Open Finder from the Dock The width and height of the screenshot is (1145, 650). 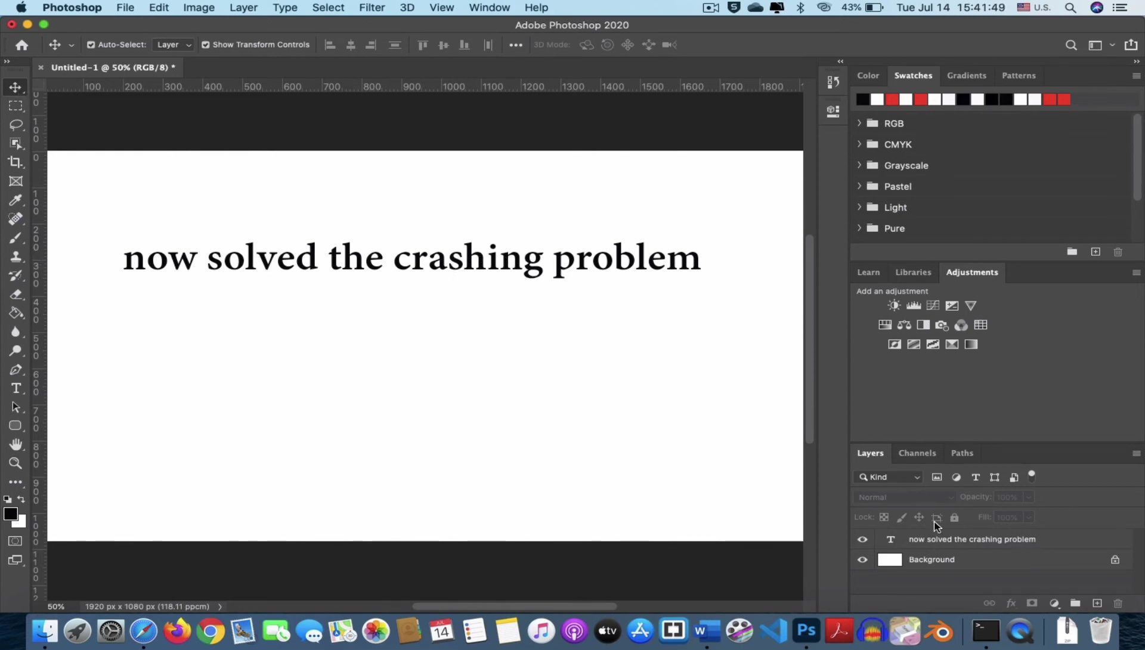tap(45, 631)
